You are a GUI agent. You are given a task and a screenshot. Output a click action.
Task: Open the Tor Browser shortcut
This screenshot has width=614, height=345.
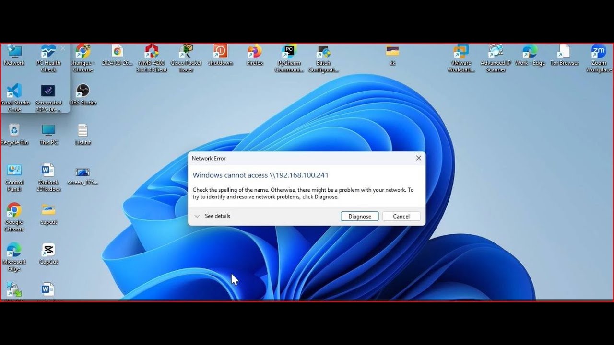point(564,55)
